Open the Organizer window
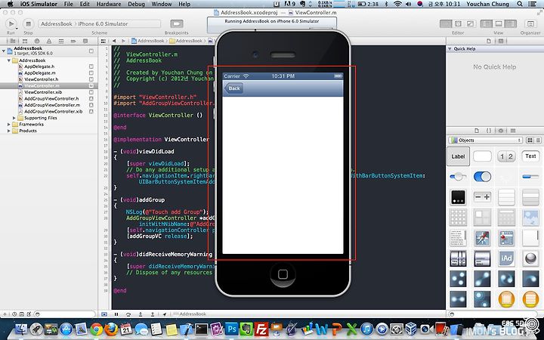 530,23
